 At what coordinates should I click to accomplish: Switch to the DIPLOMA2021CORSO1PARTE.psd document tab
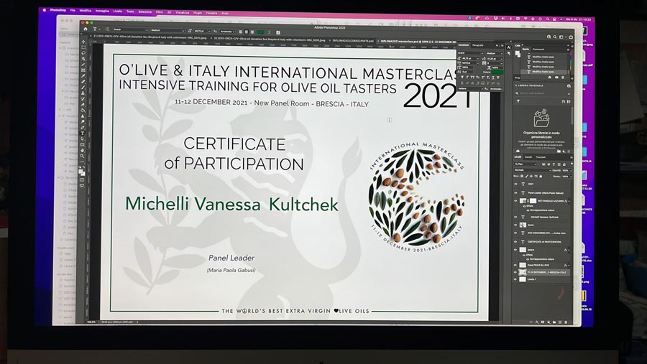(x=353, y=40)
